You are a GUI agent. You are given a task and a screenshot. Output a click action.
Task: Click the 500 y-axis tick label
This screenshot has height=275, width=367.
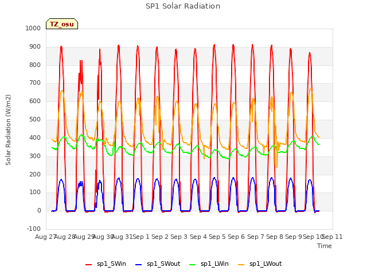(x=35, y=120)
